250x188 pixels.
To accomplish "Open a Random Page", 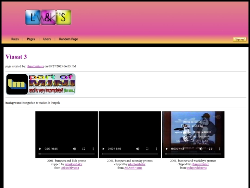I will point(69,39).
